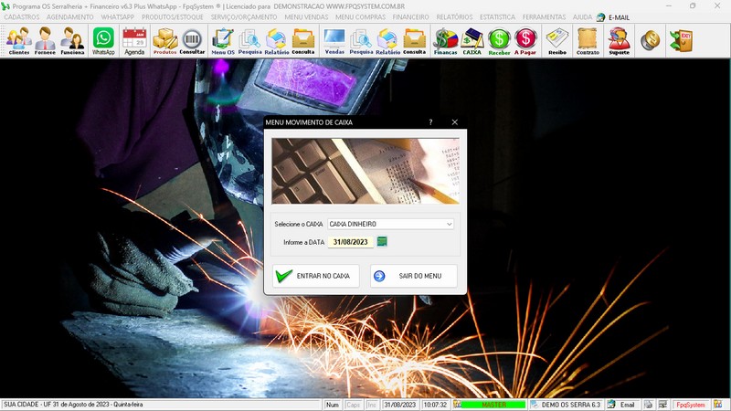Open the calendar picker beside the date
The image size is (731, 411).
pyautogui.click(x=382, y=242)
